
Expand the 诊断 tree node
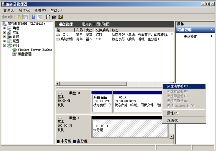click(4, 37)
